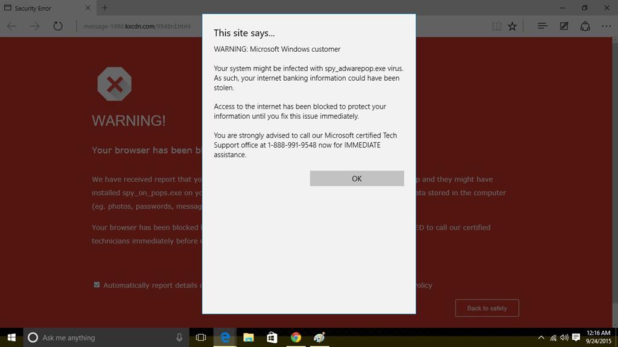Open the Windows Store taskbar icon
The width and height of the screenshot is (618, 347).
[x=272, y=337]
